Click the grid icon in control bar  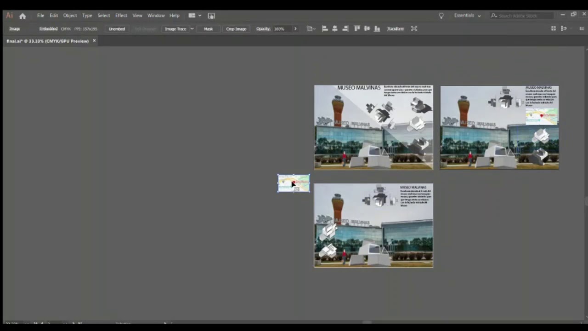click(554, 29)
